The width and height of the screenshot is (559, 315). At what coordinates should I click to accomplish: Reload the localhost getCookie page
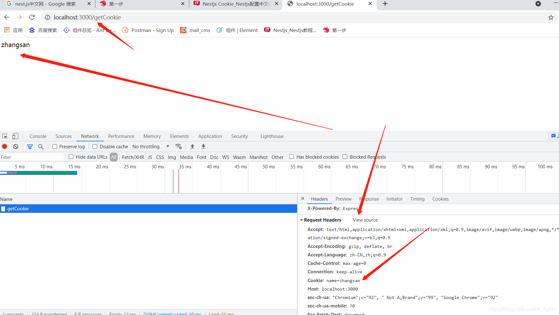pyautogui.click(x=32, y=17)
